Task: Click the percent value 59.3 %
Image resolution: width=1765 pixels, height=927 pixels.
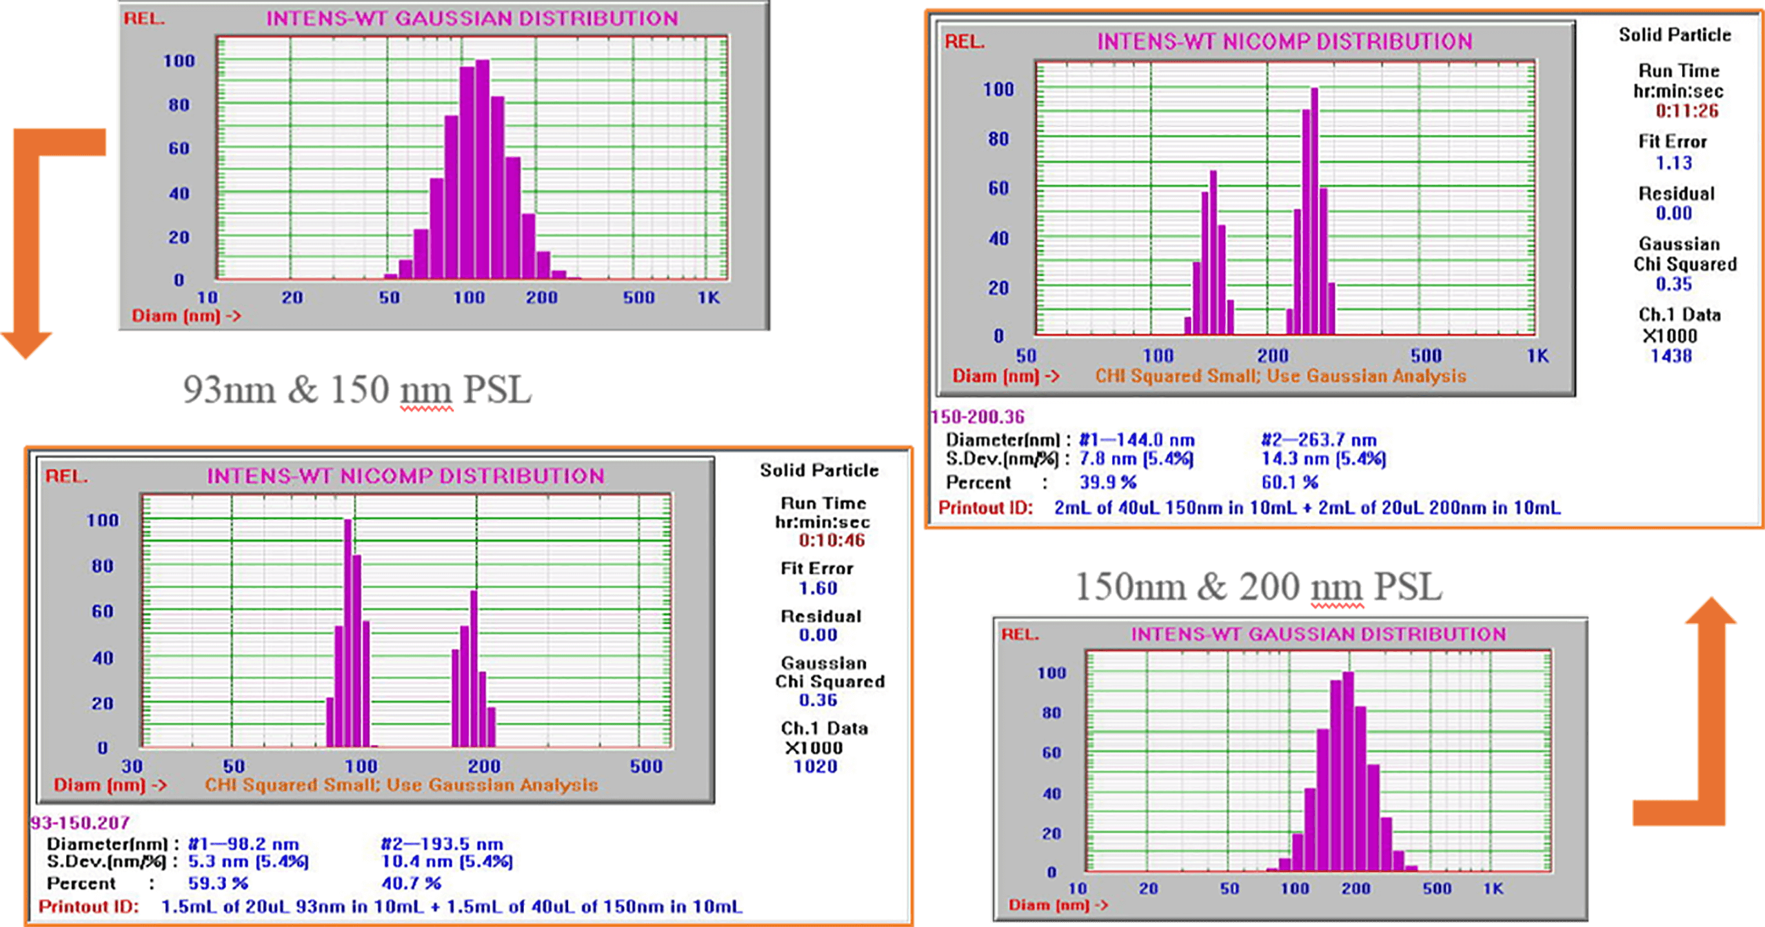Action: (218, 884)
